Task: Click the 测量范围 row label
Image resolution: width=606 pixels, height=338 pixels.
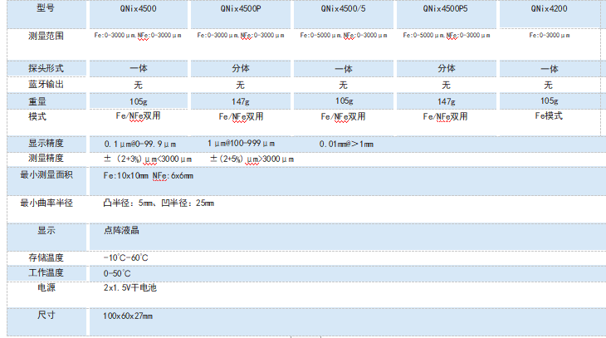Action: (x=46, y=37)
